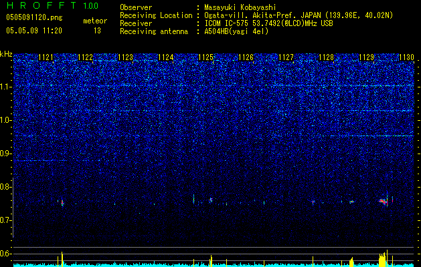The height and width of the screenshot is (267, 421).
Task: Click the 'Observer' field label
Action: coord(136,7)
